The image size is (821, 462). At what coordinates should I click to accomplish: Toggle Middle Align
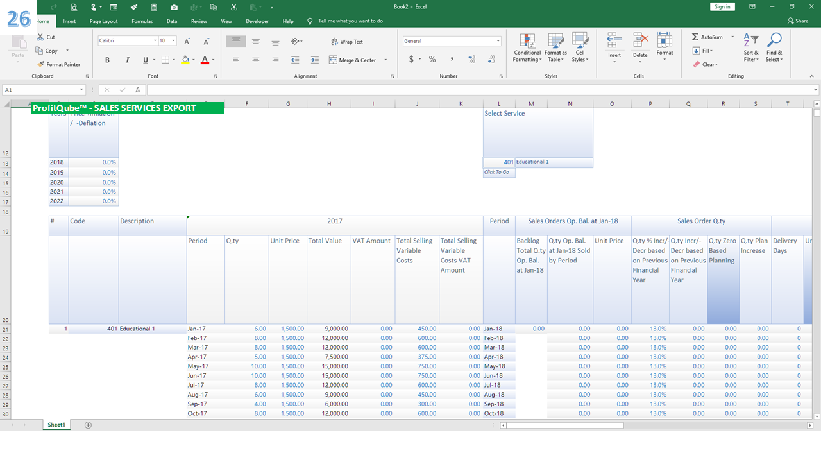click(x=256, y=41)
